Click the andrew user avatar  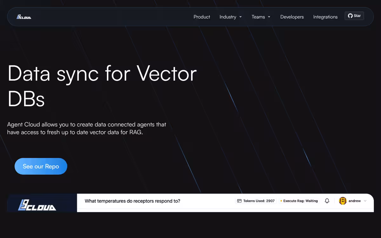343,201
